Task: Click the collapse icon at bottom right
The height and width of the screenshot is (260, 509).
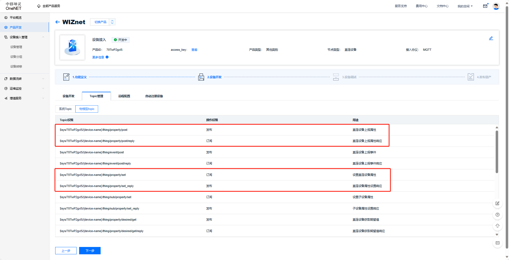Action: pos(497,243)
